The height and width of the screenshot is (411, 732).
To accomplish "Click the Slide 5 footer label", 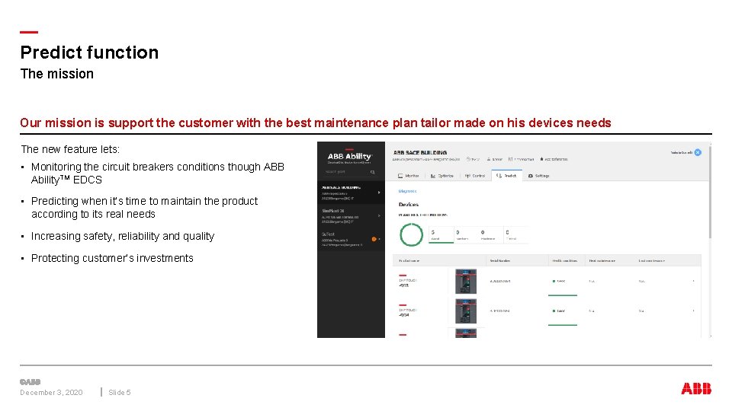I will click(x=120, y=393).
